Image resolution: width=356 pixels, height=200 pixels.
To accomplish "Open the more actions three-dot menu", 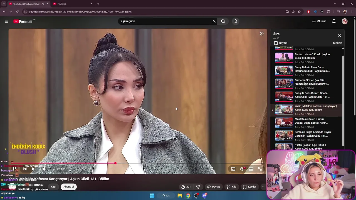I will click(264, 187).
